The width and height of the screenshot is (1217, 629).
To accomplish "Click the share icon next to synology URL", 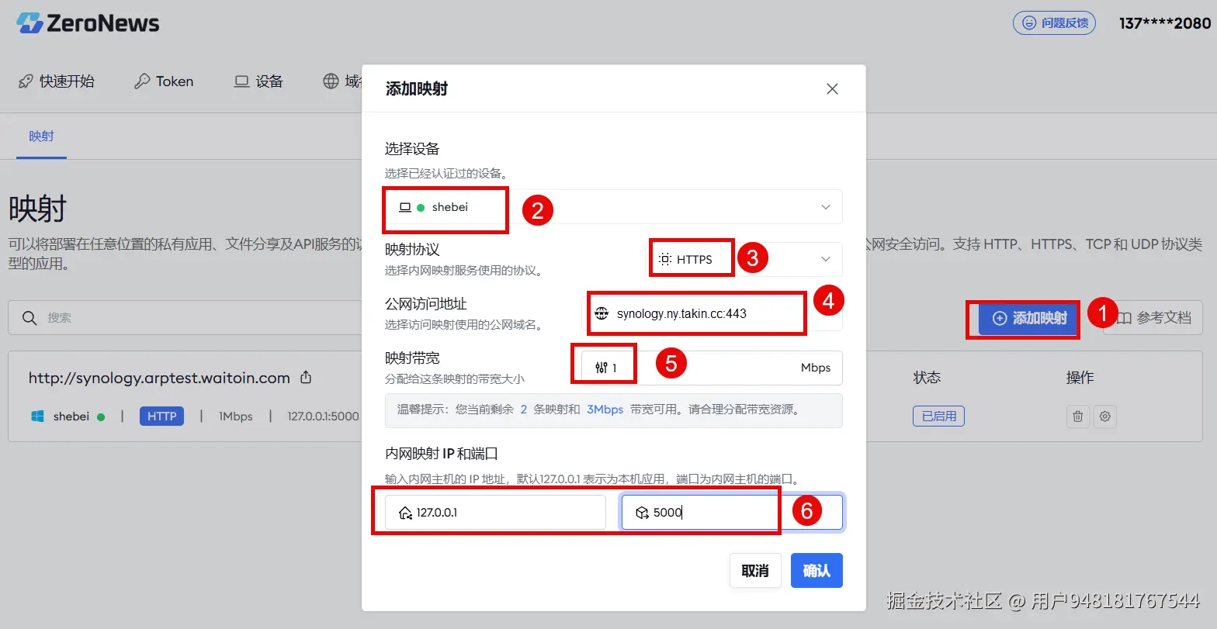I will [306, 378].
